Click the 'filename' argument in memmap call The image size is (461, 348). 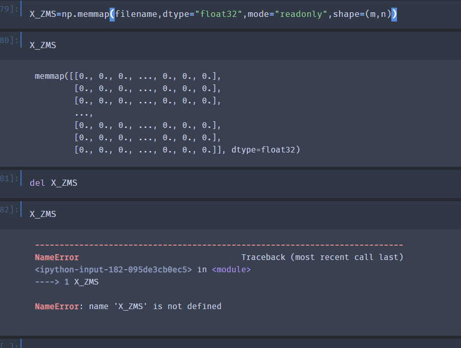point(136,14)
